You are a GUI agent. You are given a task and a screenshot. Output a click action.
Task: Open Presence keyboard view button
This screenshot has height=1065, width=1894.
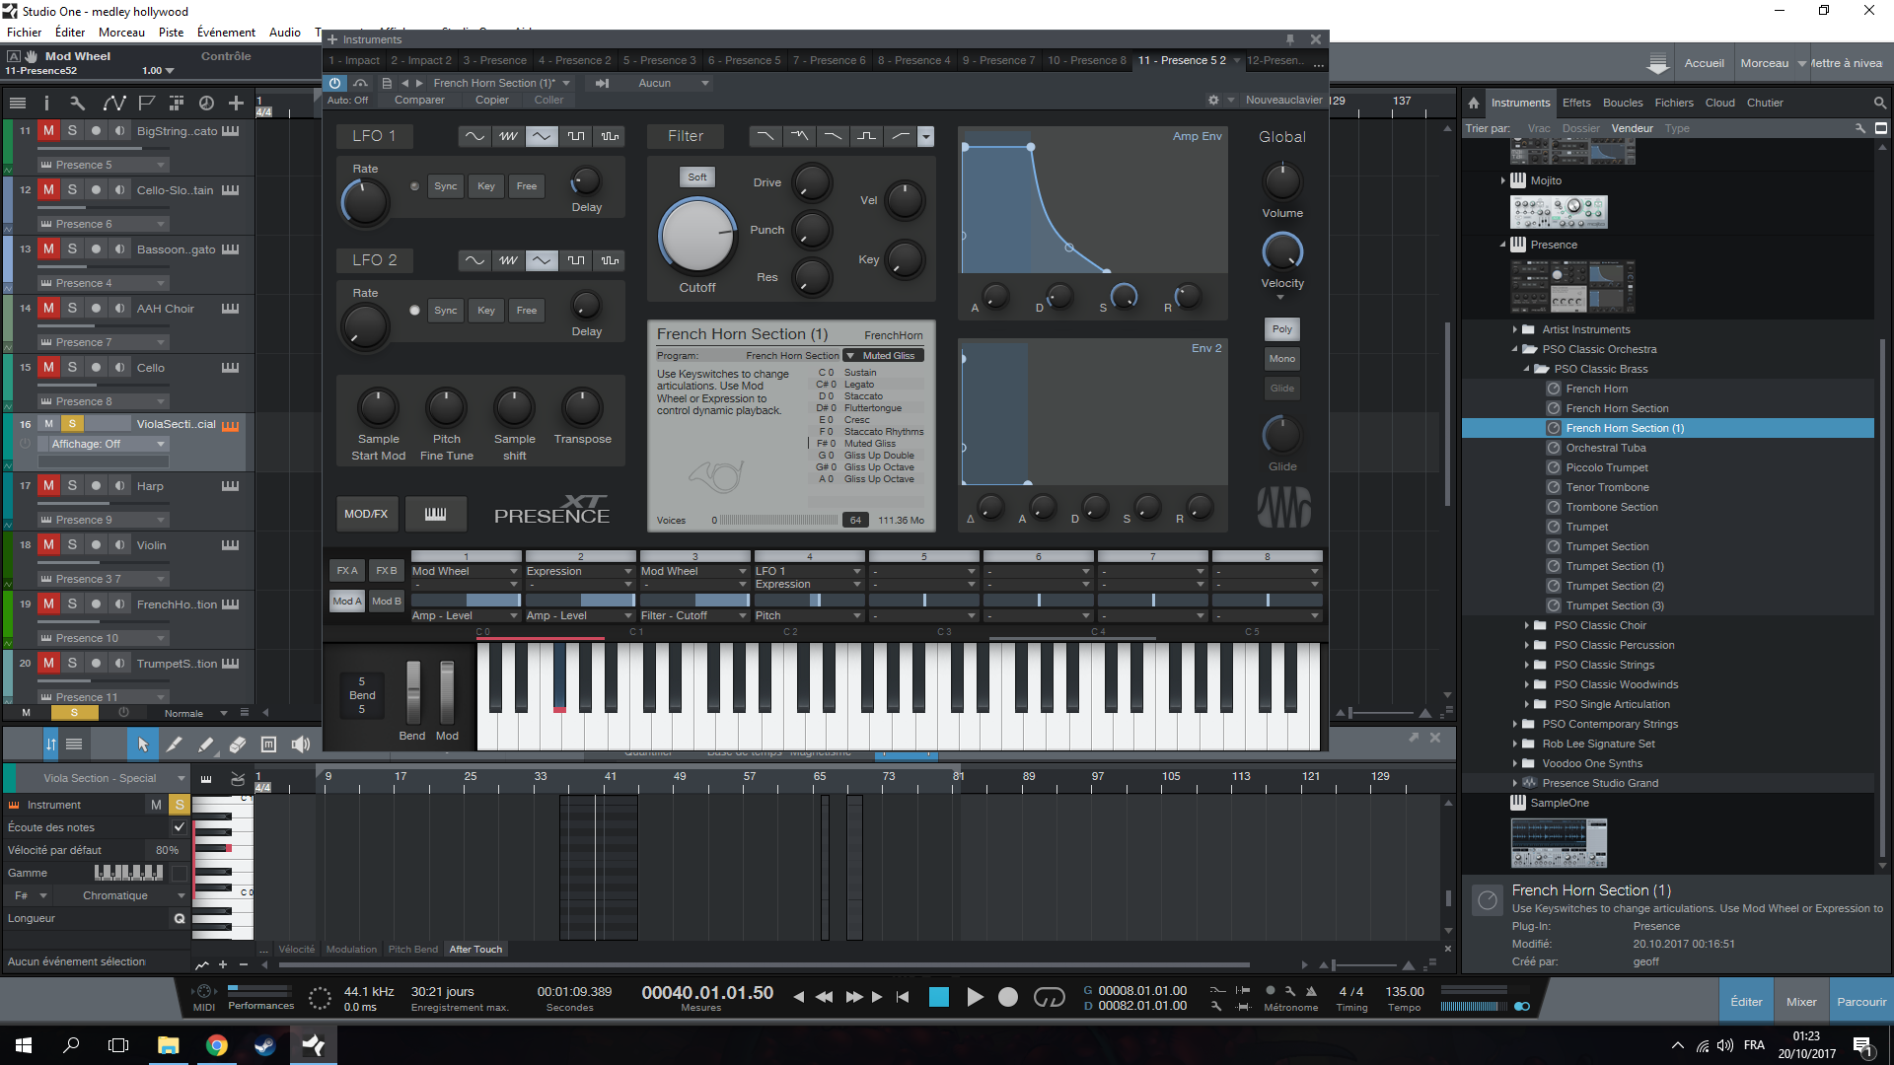click(435, 514)
